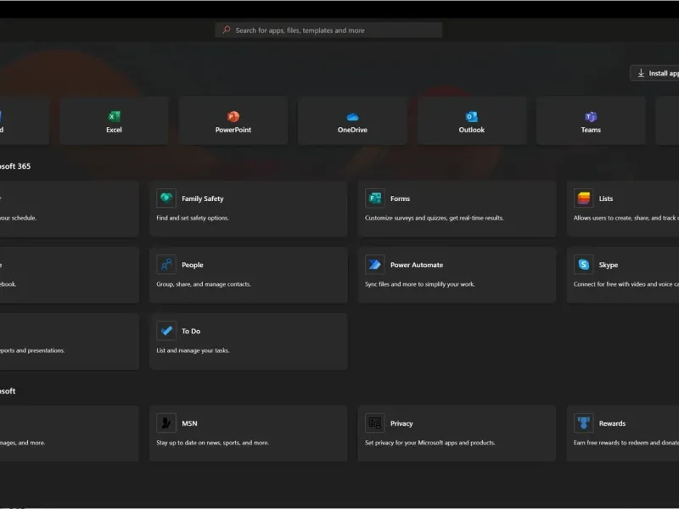Open the To Do title link
The width and height of the screenshot is (679, 509).
[x=191, y=331]
